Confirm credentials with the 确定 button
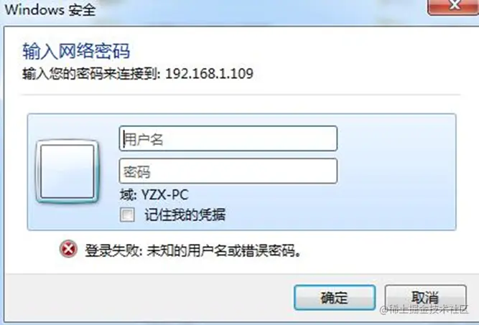 point(335,298)
